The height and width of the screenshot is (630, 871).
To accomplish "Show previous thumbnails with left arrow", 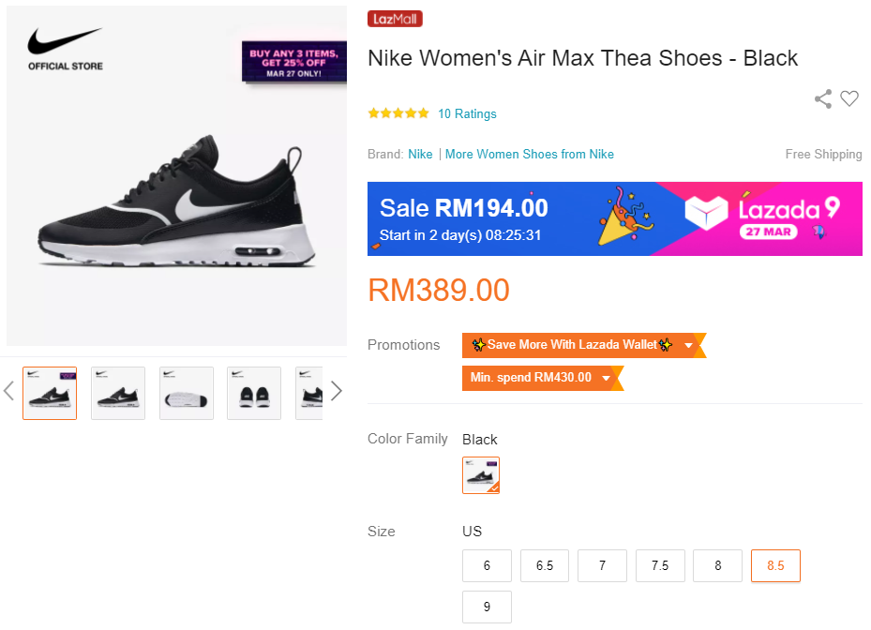I will [9, 391].
